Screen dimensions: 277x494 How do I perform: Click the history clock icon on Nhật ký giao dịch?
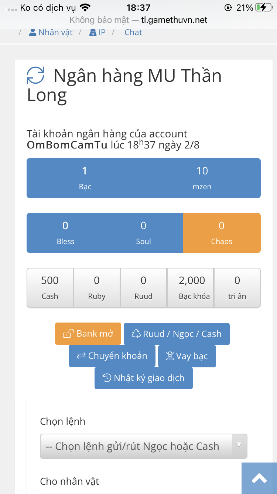[107, 378]
